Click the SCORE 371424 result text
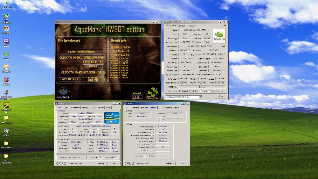Image resolution: width=318 pixels, height=179 pixels. pos(121,47)
